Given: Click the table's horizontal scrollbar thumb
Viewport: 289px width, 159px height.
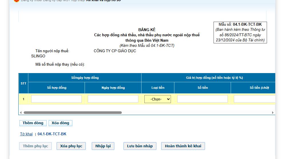Looking at the screenshot, I should coord(73,113).
